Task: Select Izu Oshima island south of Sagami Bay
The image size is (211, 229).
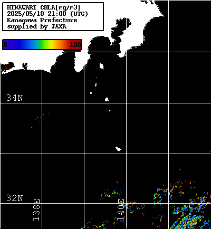Action: pos(102,66)
